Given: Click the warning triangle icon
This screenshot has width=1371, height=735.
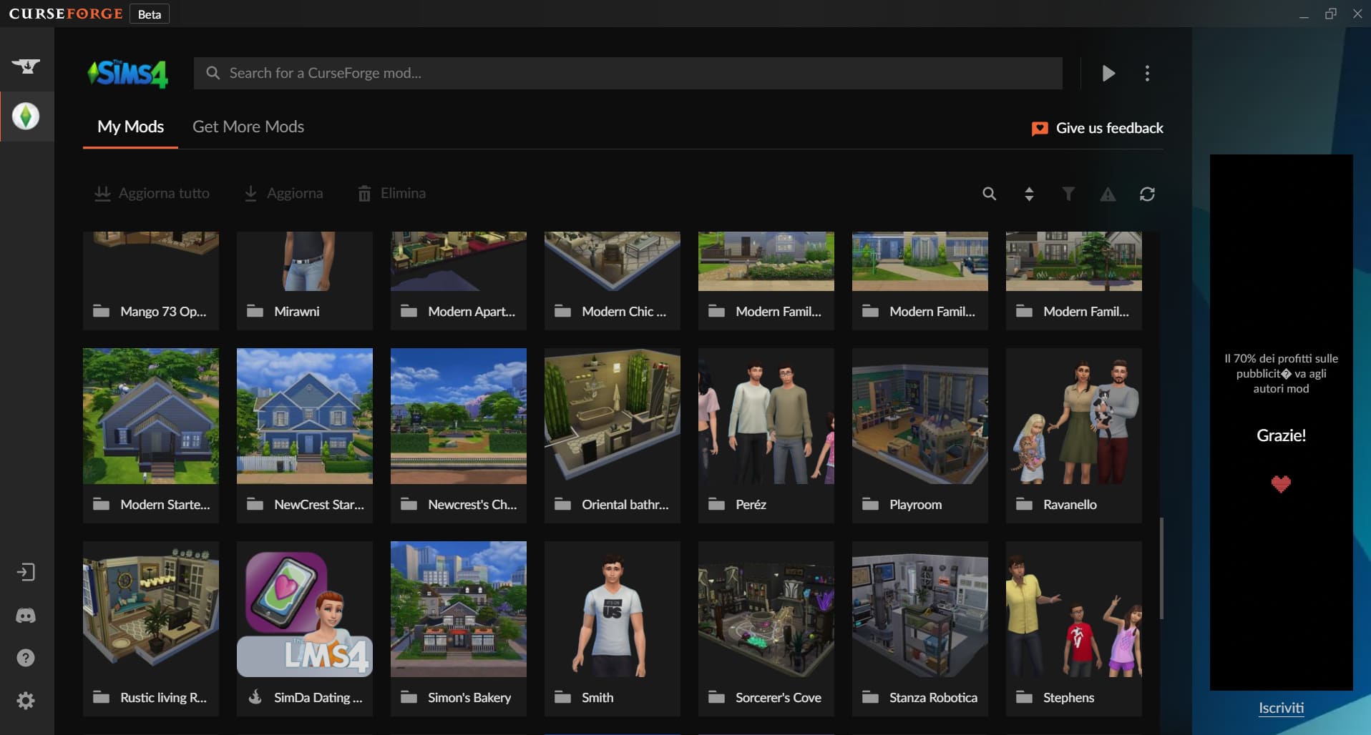Looking at the screenshot, I should tap(1108, 194).
